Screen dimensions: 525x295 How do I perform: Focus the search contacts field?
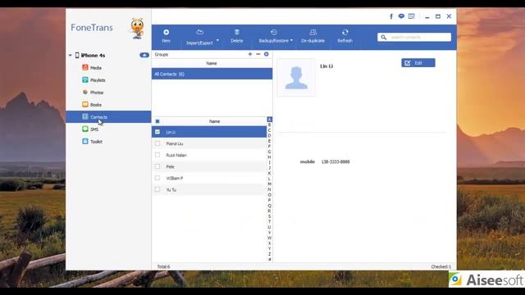pyautogui.click(x=414, y=37)
